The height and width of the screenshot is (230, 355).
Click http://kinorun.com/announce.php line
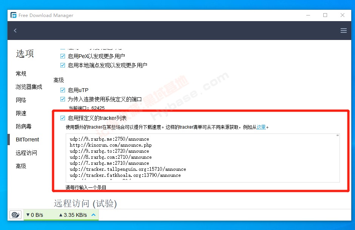pos(111,145)
